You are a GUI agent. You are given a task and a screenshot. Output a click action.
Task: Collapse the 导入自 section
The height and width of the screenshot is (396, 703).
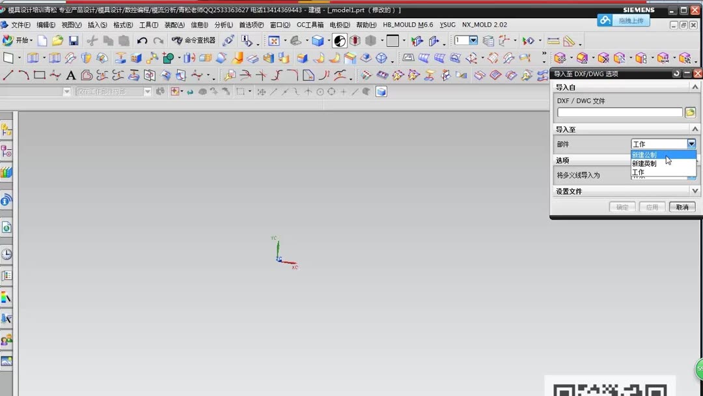point(695,87)
